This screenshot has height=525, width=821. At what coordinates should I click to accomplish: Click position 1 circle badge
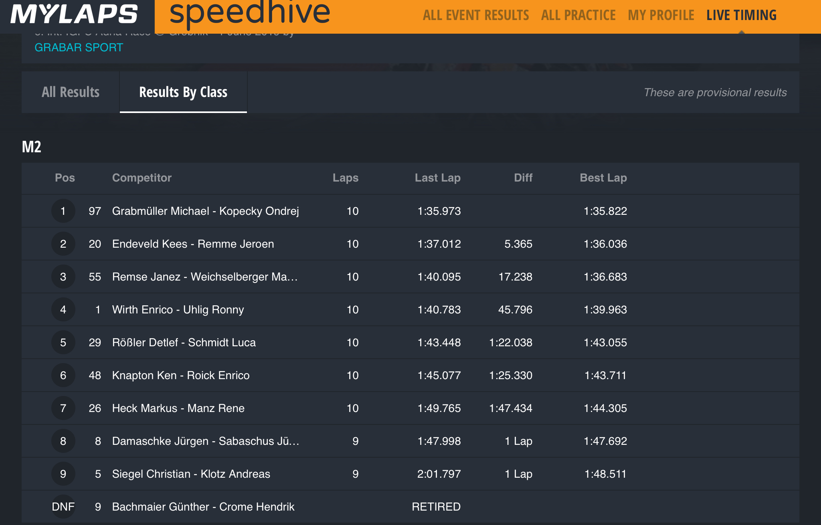point(63,211)
